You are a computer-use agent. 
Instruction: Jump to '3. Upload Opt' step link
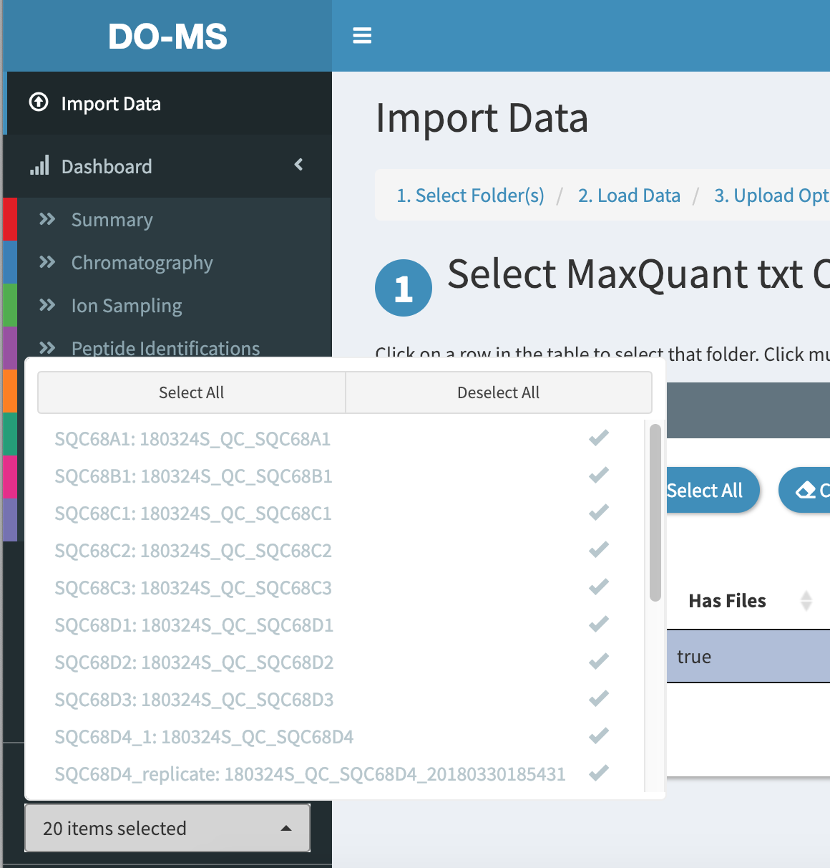[771, 196]
